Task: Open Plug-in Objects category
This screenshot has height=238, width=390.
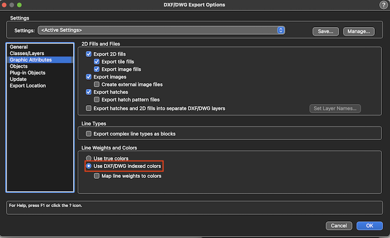Action: point(28,73)
